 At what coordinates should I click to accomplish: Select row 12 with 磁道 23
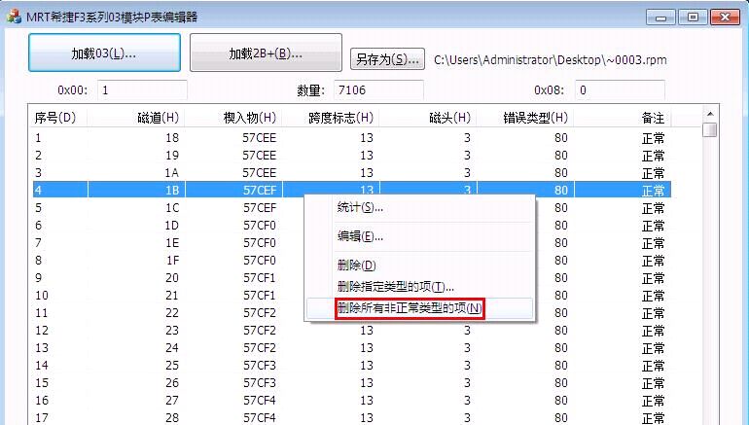[352, 331]
